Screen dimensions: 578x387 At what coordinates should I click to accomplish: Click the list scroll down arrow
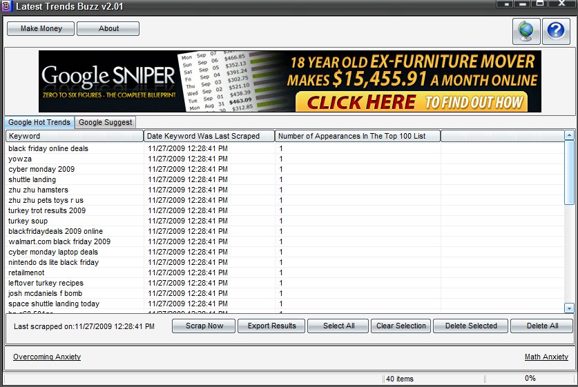[x=569, y=308]
